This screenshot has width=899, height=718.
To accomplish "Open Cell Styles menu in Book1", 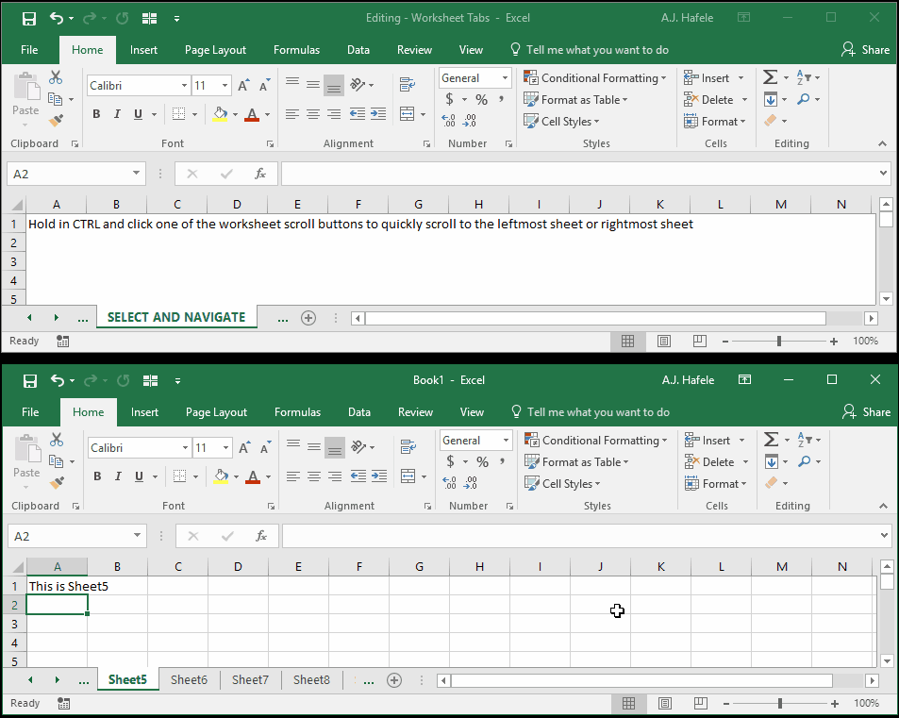I will [x=562, y=484].
